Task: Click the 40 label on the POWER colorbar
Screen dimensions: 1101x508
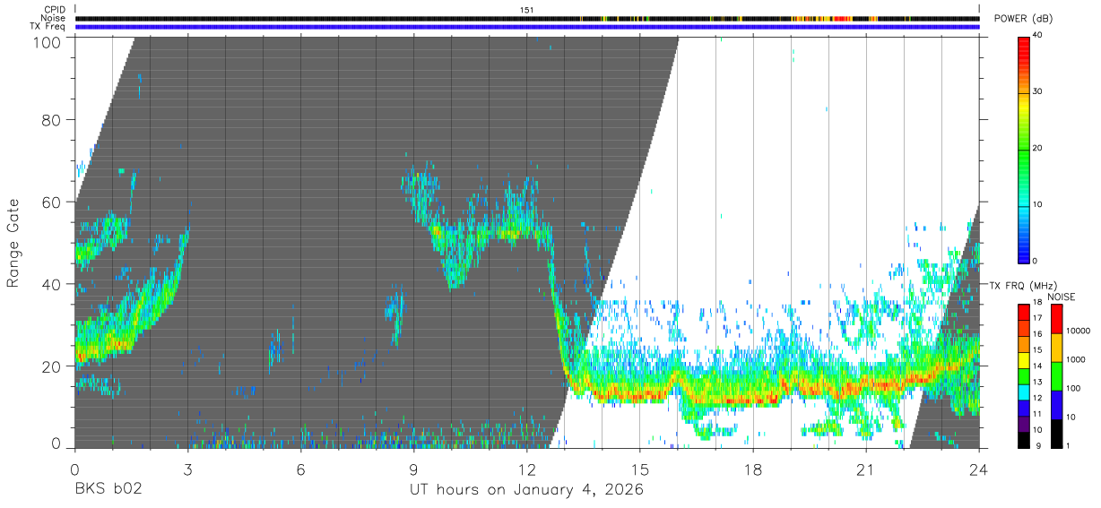Action: click(1038, 36)
